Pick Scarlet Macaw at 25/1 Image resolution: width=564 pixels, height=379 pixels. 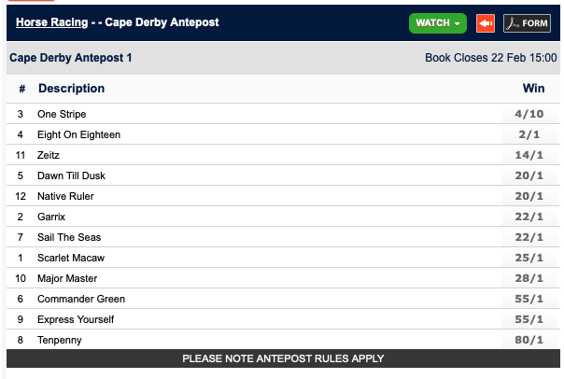pos(529,258)
